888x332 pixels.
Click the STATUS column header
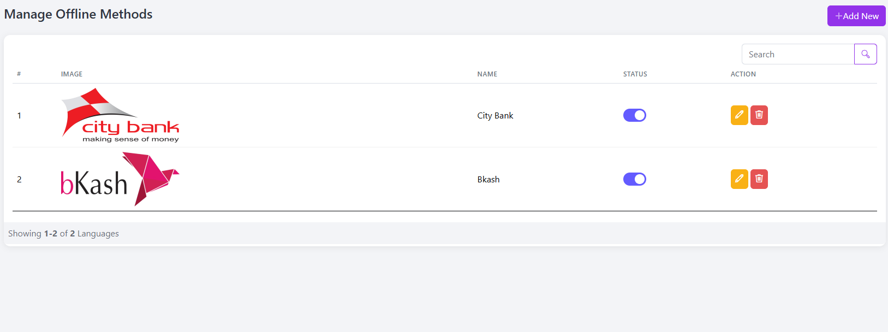[635, 74]
